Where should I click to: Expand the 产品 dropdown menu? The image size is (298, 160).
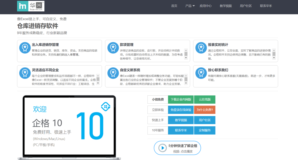[x=190, y=6]
